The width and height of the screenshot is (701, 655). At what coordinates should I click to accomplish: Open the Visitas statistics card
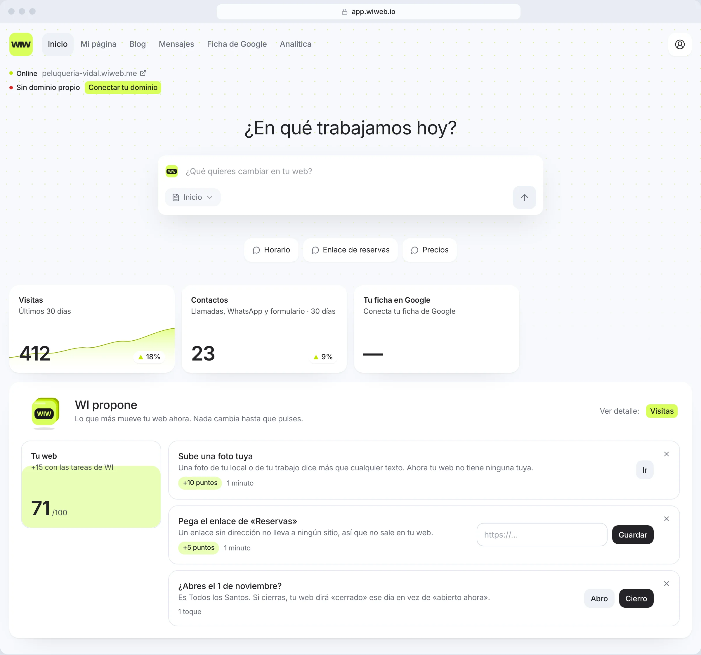coord(92,329)
